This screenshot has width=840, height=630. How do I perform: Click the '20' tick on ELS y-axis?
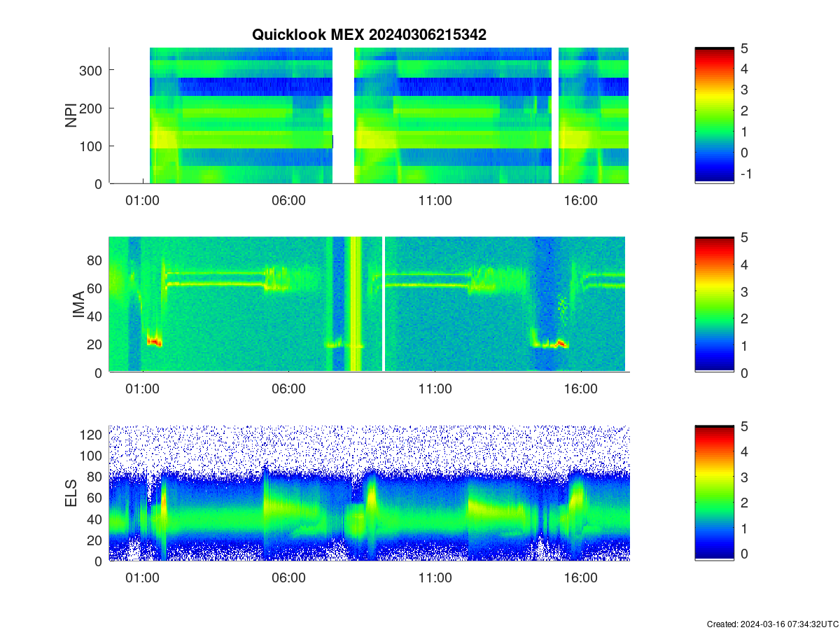96,540
